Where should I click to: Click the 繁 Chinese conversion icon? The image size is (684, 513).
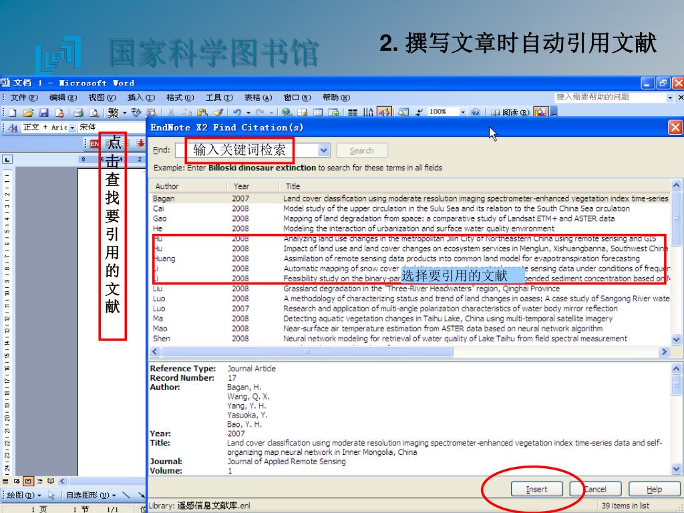(114, 112)
